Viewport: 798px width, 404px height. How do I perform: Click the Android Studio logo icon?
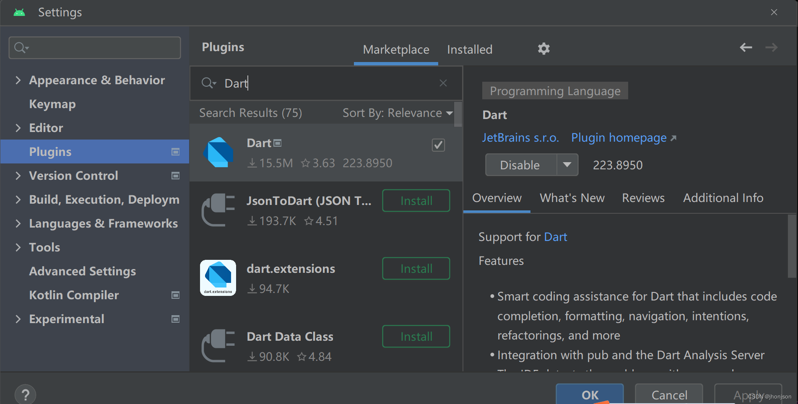[19, 12]
